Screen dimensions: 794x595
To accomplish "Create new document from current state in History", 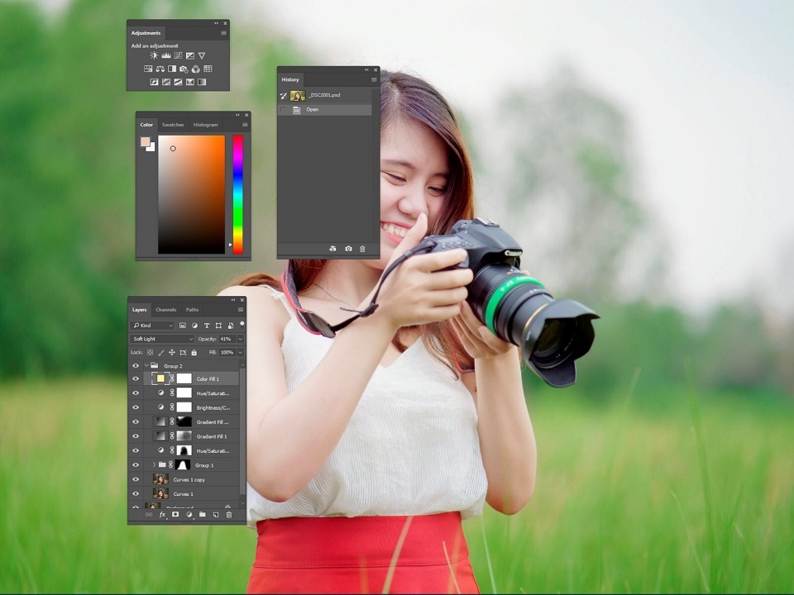I will click(332, 249).
